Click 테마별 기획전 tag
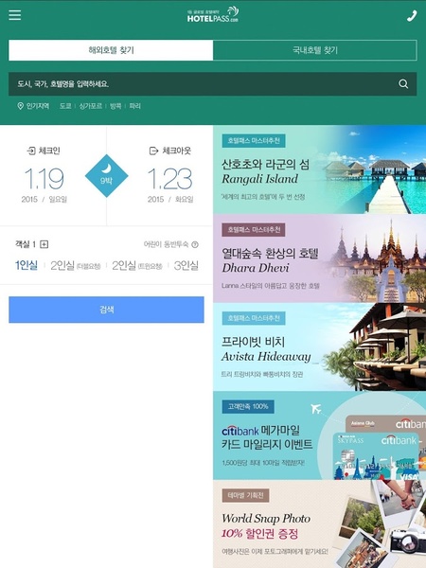 pyautogui.click(x=245, y=495)
